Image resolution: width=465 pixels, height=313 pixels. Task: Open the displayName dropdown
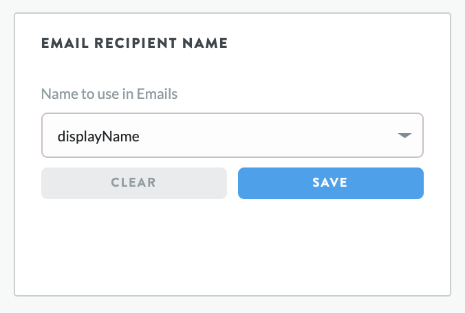(x=232, y=136)
